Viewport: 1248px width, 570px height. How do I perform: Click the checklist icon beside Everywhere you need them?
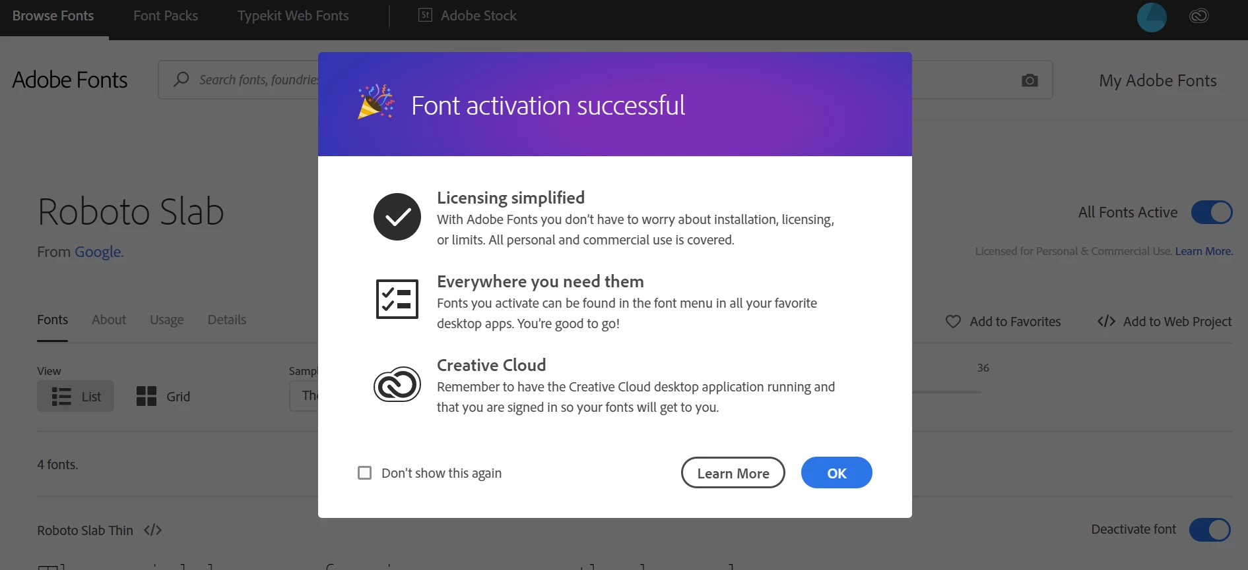coord(397,299)
